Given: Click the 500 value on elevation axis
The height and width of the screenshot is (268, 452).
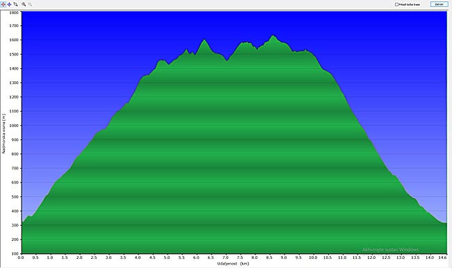Looking at the screenshot, I should pos(15,197).
